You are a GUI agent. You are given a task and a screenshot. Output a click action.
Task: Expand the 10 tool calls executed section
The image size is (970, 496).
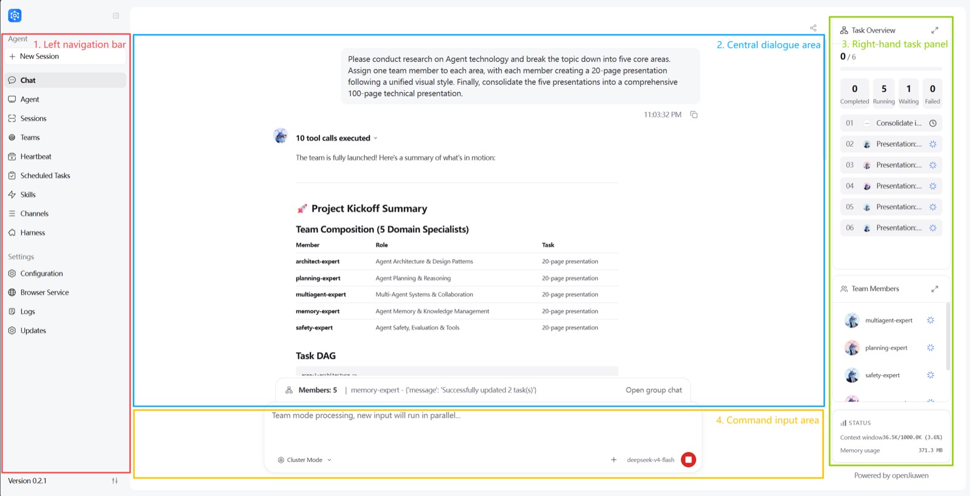point(336,138)
